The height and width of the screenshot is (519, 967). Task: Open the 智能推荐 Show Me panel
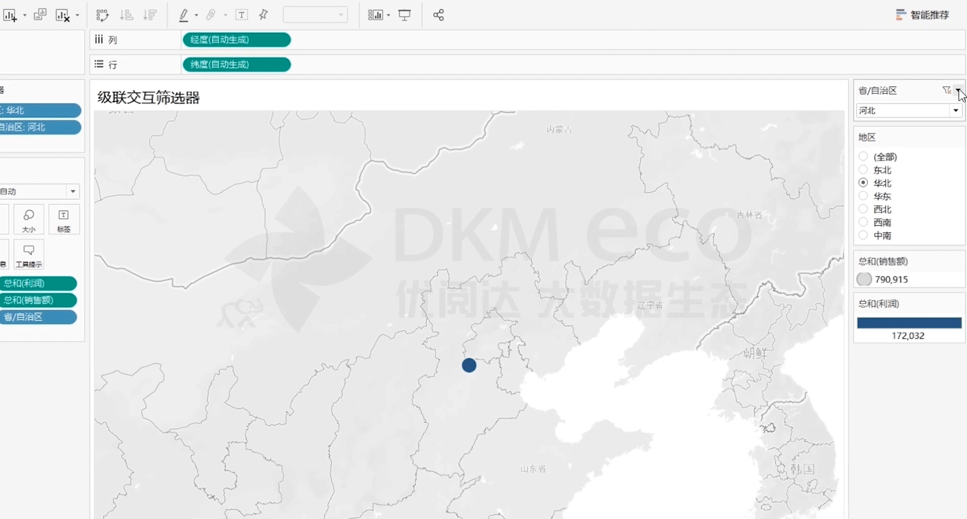pos(923,15)
